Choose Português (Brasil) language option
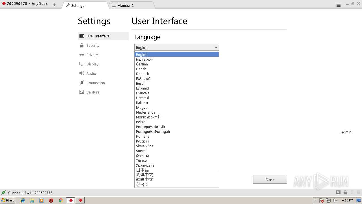362x204 pixels. 177,127
